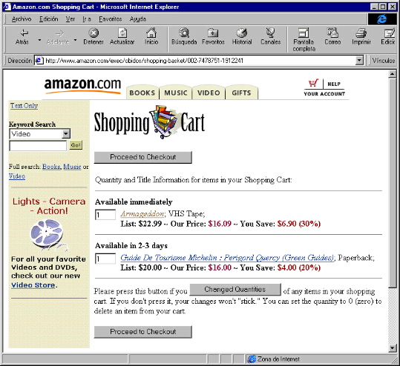The image size is (400, 366).
Task: Click the film reel image in the sidebar
Action: pos(48,236)
